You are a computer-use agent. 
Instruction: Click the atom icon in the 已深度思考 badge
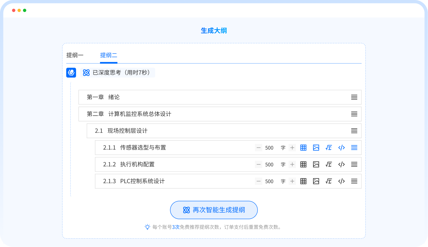point(86,73)
